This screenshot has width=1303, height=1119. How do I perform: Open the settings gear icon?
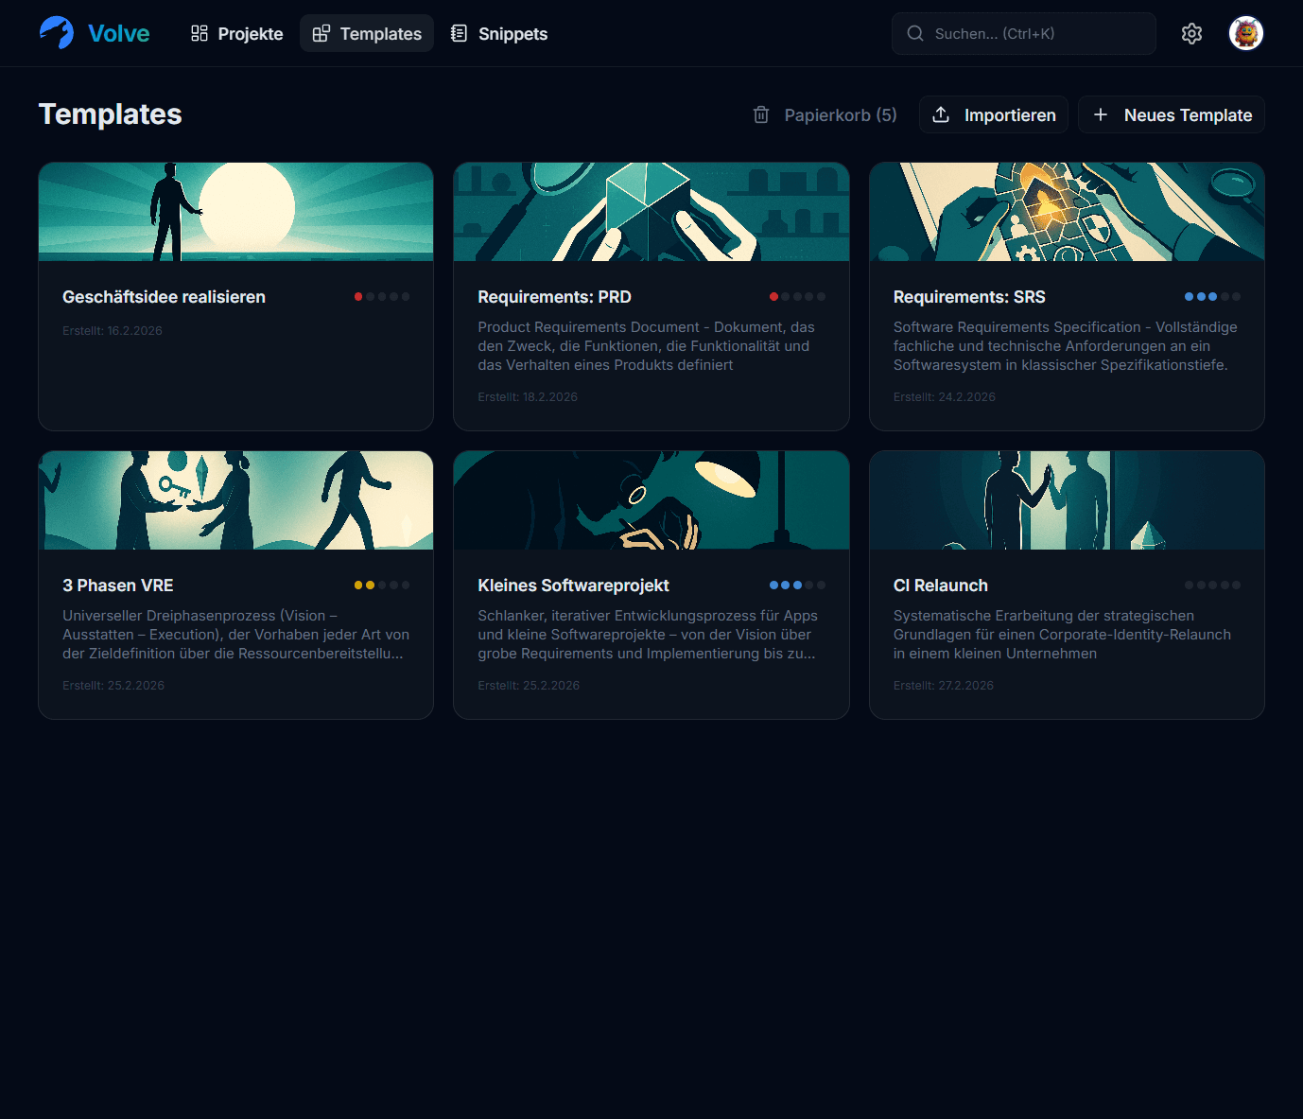point(1191,34)
